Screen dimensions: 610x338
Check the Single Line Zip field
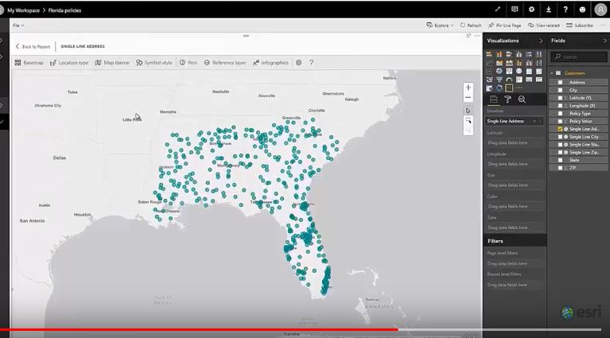pos(560,153)
